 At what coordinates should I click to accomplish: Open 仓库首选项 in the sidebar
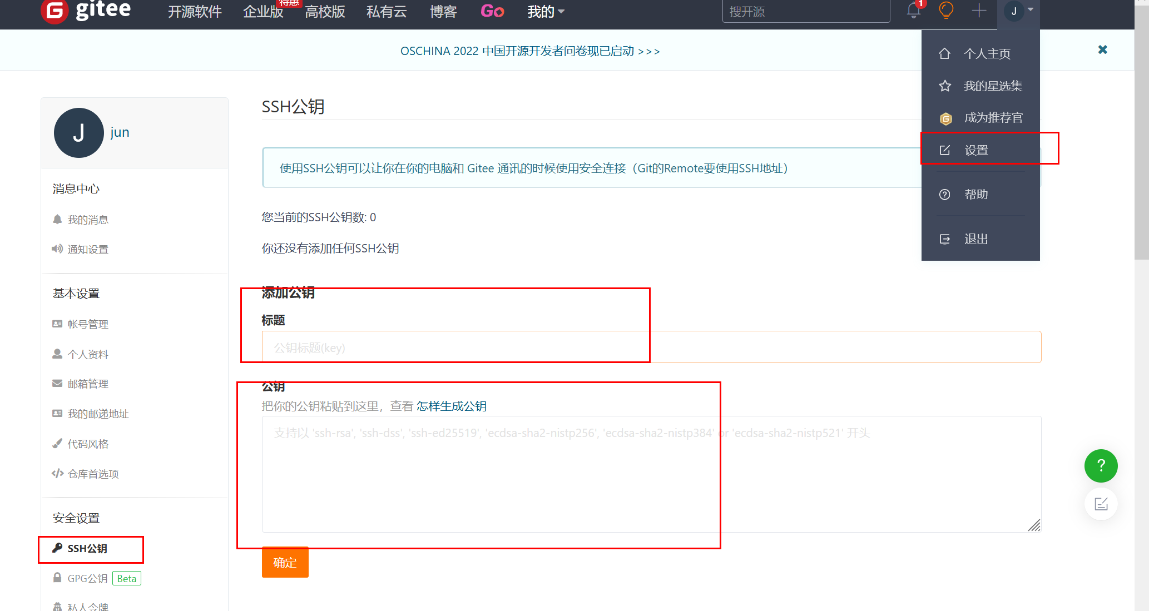click(93, 474)
